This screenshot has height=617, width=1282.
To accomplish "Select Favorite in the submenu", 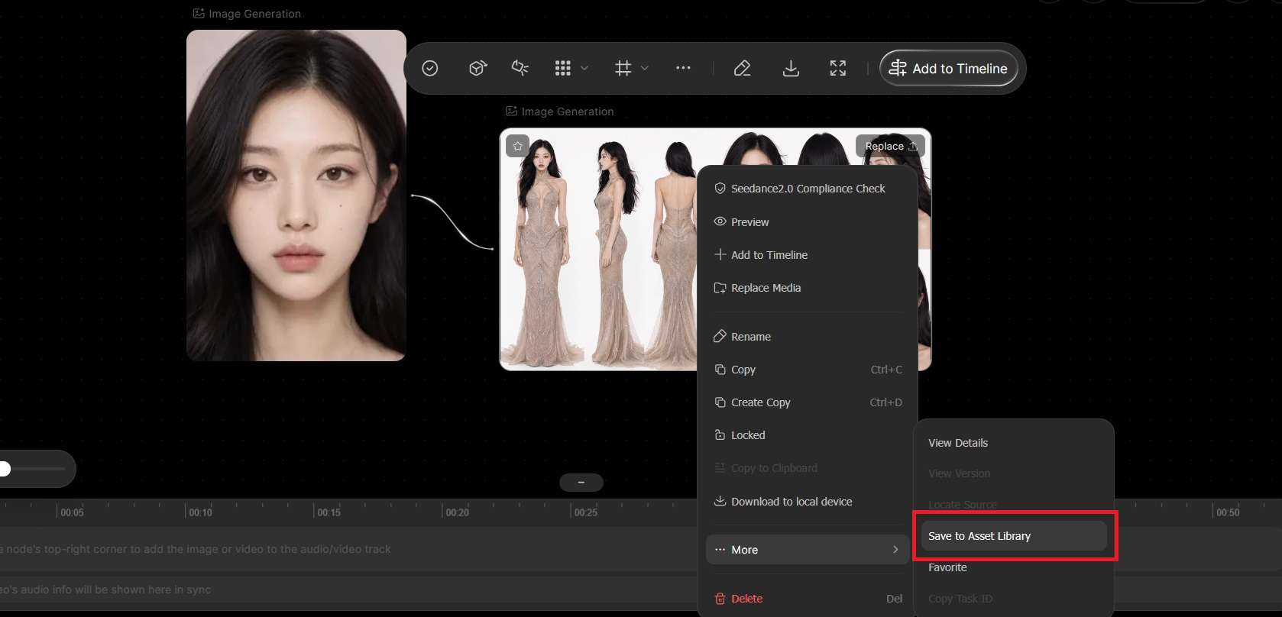I will pos(1014,567).
